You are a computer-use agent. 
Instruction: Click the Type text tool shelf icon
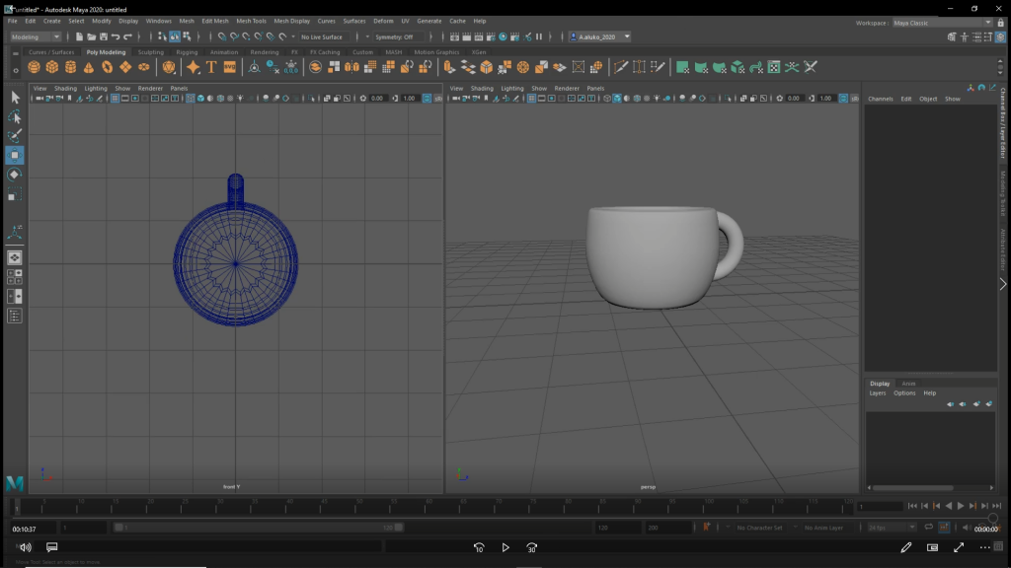click(x=211, y=67)
